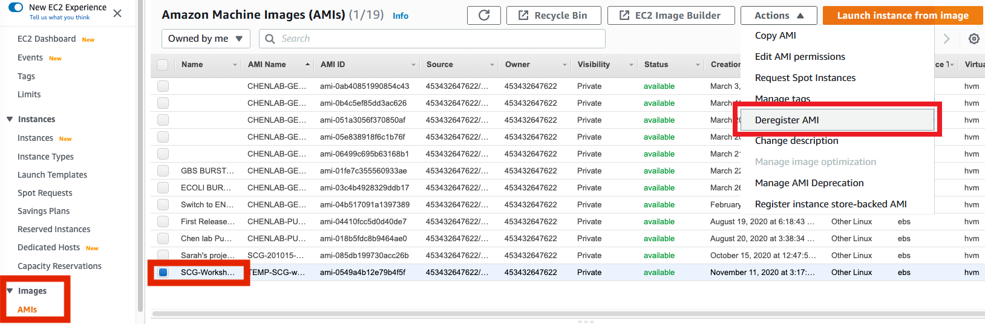The height and width of the screenshot is (324, 985).
Task: Open the Owned by me filter dropdown
Action: pos(206,39)
